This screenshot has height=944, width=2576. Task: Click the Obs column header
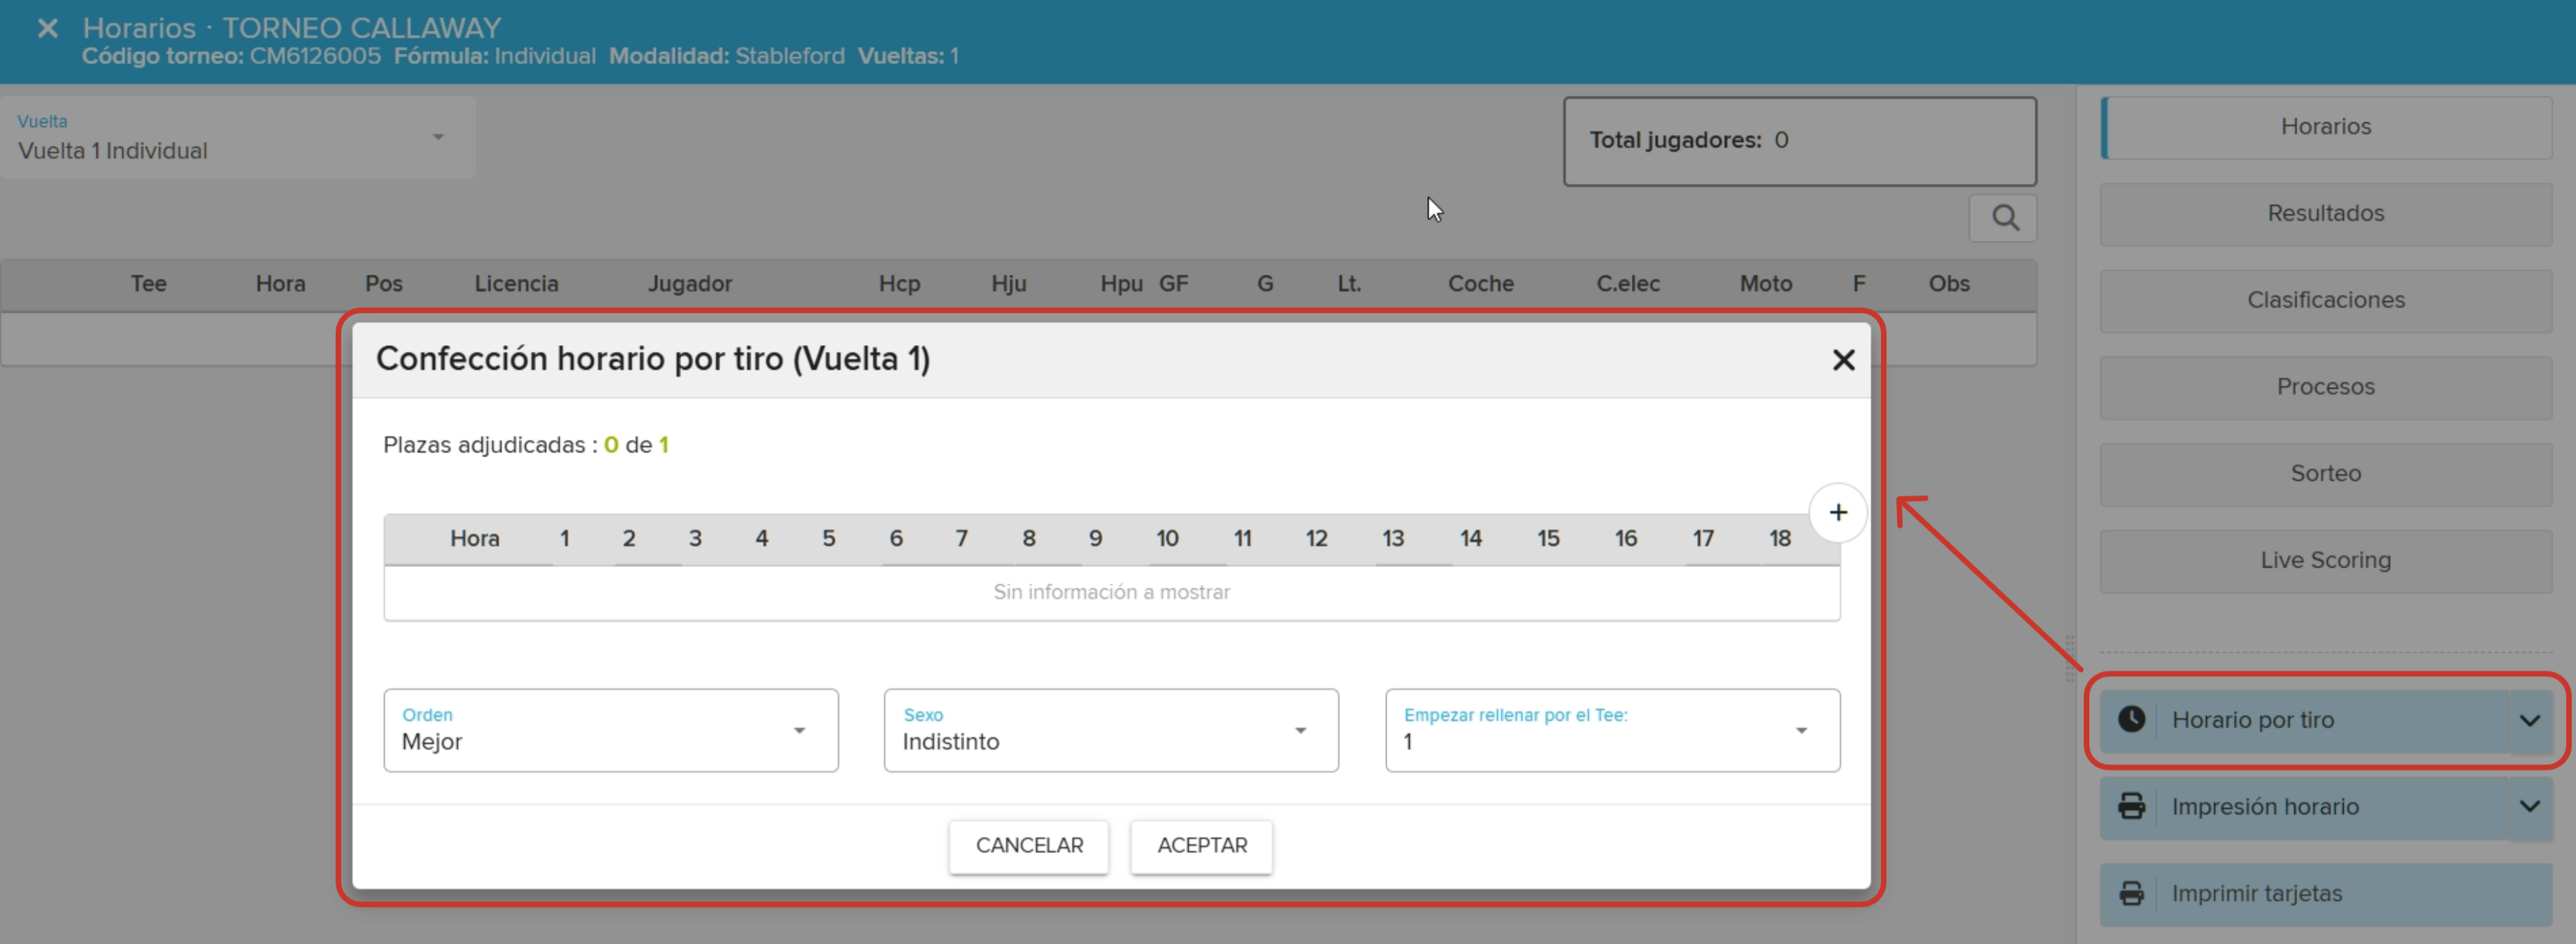tap(1949, 284)
